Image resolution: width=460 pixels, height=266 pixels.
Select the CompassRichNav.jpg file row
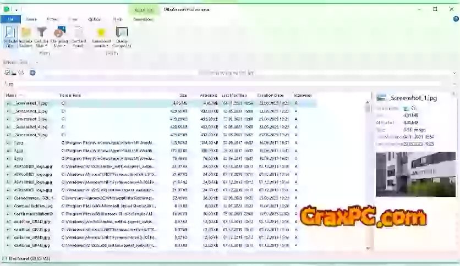pos(160,206)
